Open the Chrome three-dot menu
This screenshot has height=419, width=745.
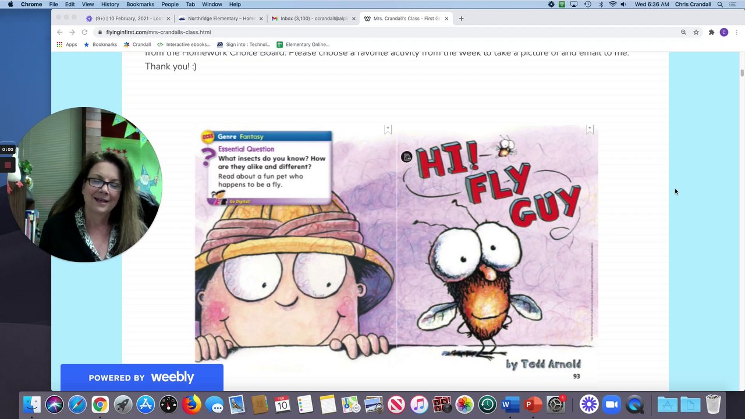736,32
